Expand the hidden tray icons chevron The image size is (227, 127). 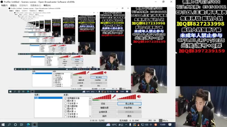click(x=126, y=124)
